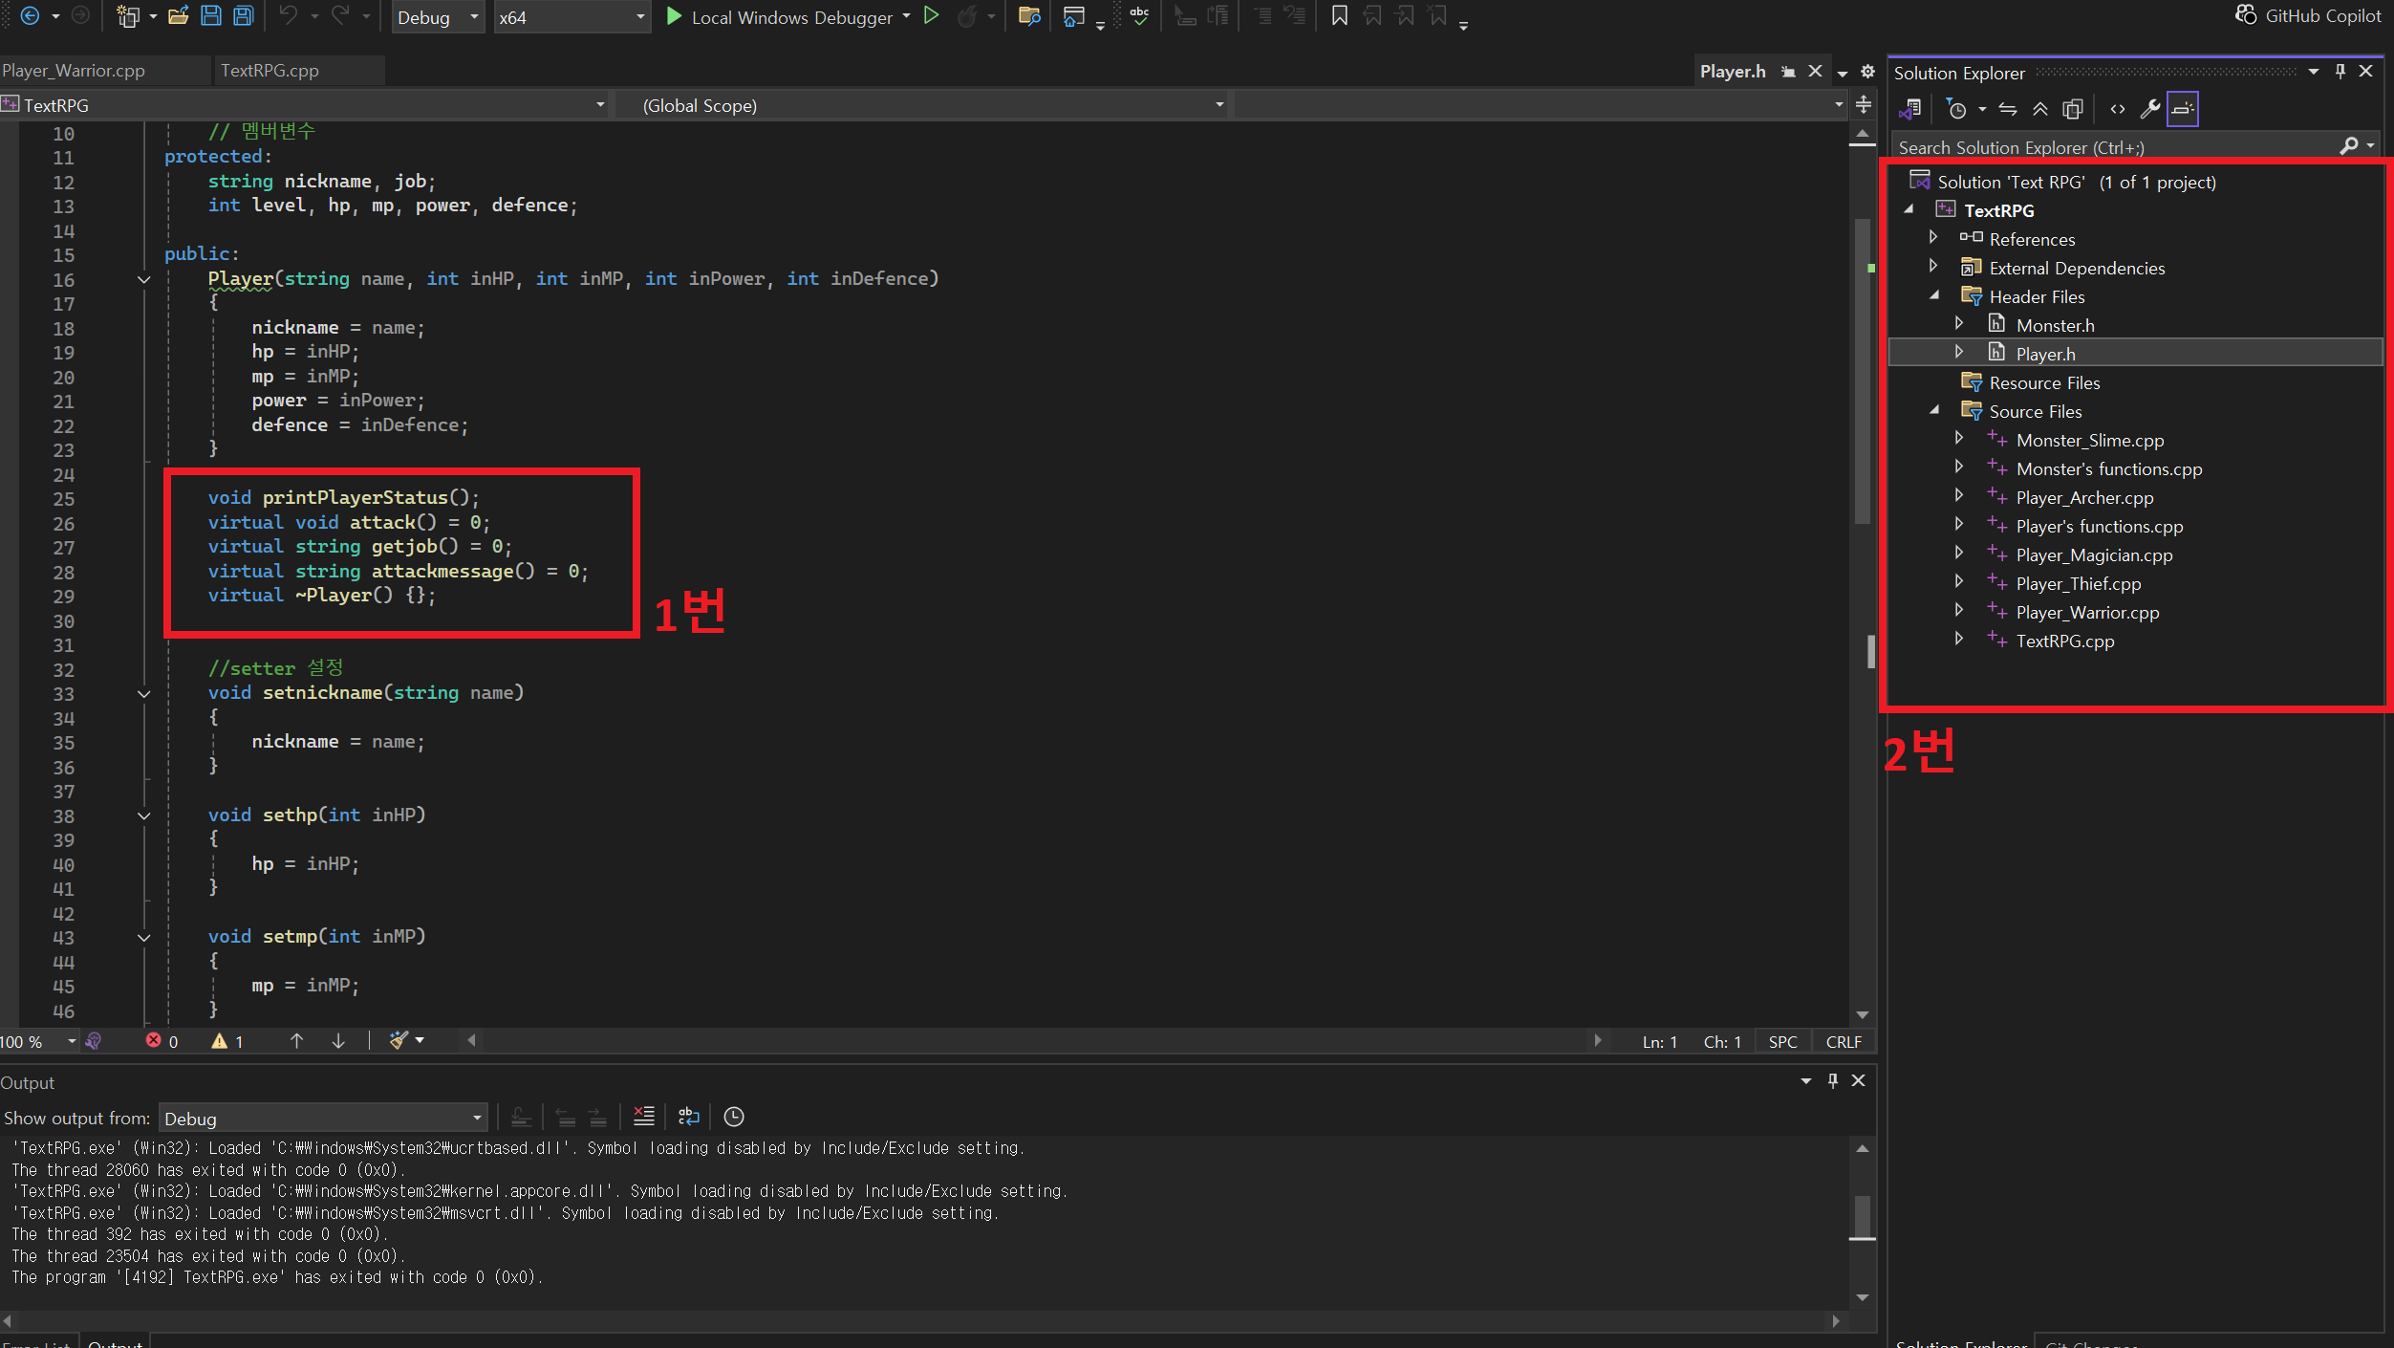Open GitHub Copilot in the top right
This screenshot has width=2394, height=1348.
tap(2309, 15)
